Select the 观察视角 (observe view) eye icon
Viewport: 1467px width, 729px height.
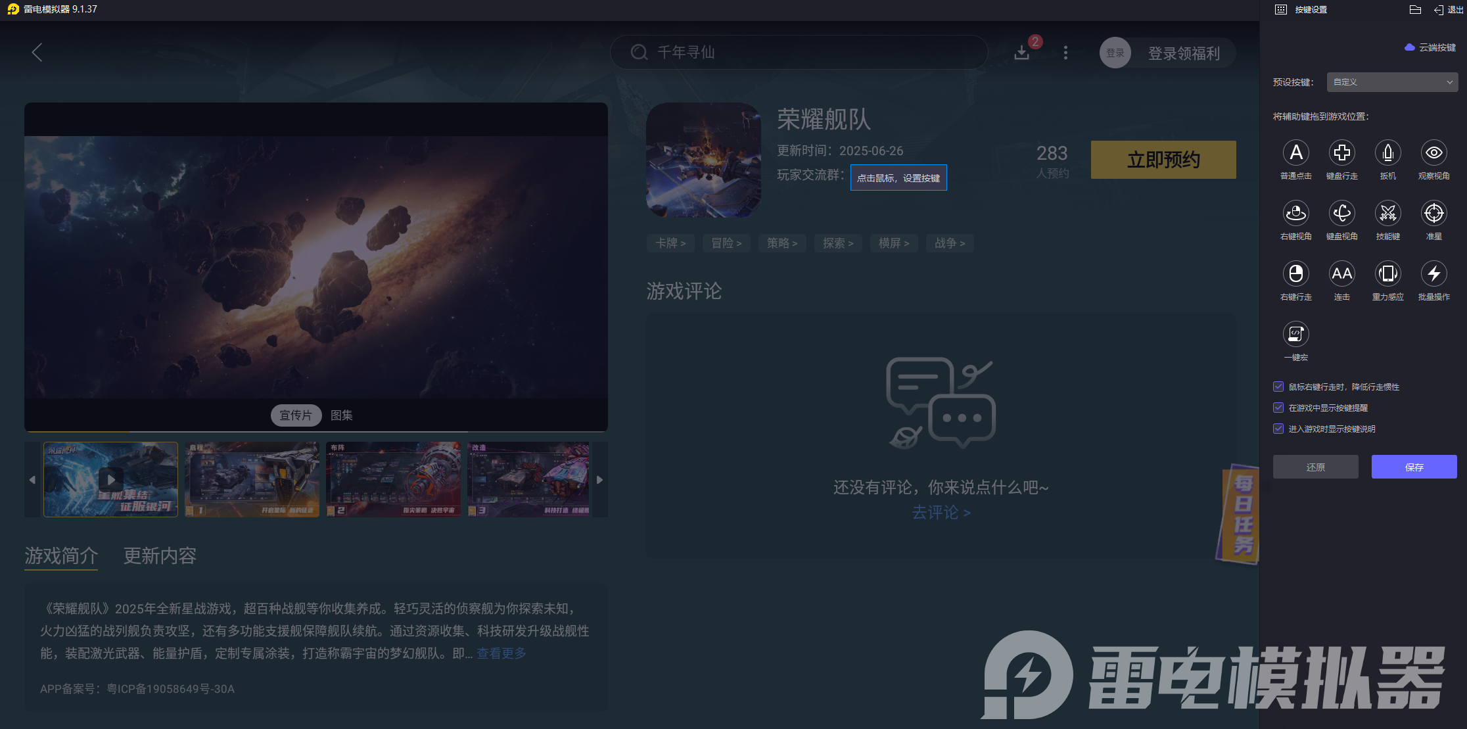tap(1433, 153)
